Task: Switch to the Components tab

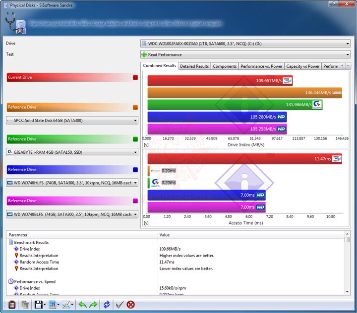Action: click(x=225, y=66)
